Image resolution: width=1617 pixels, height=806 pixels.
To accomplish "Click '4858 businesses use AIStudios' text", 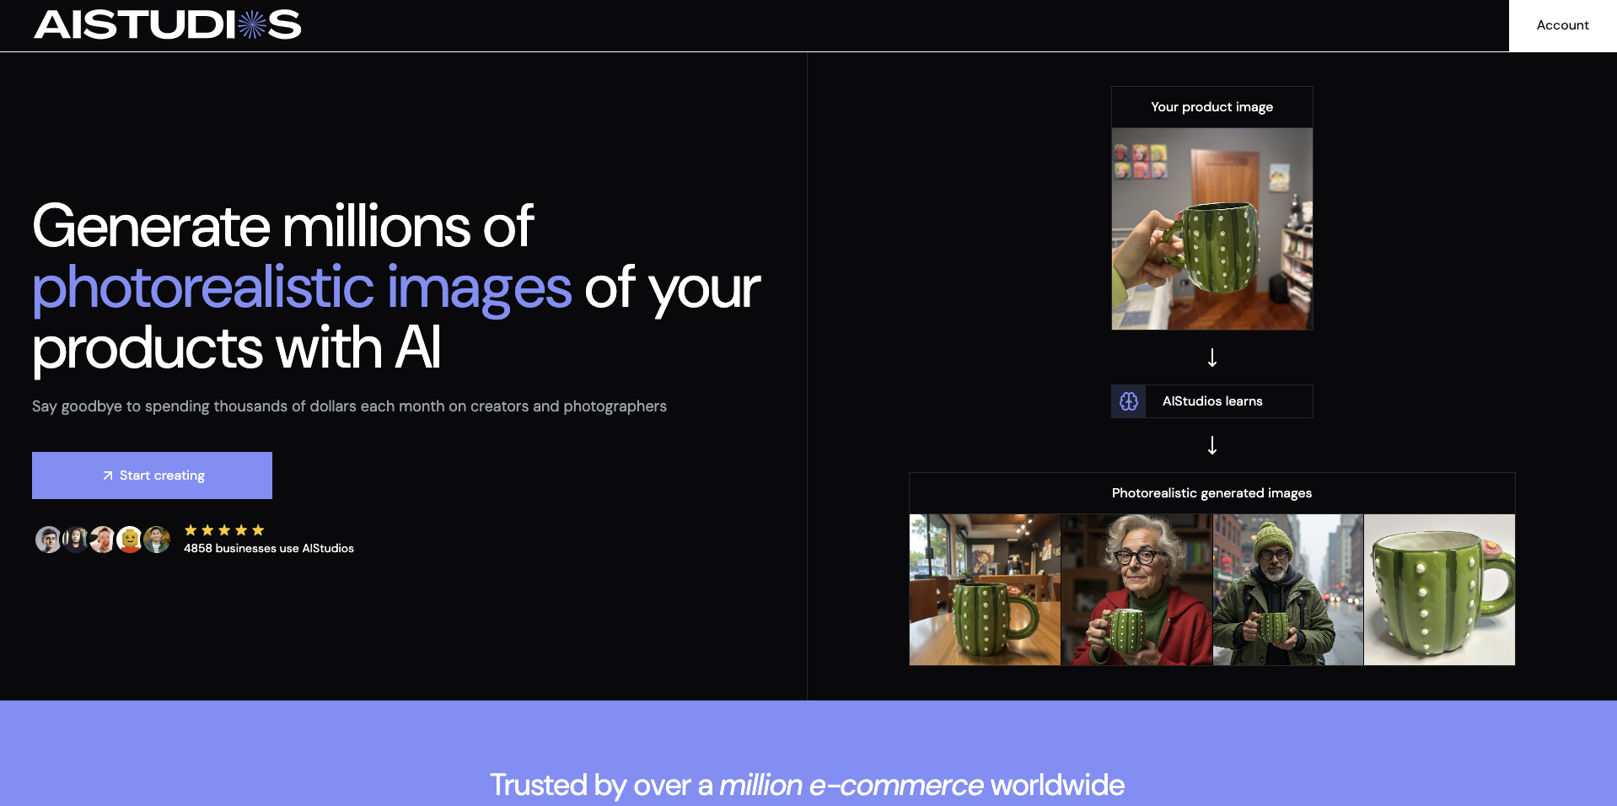I will [269, 548].
